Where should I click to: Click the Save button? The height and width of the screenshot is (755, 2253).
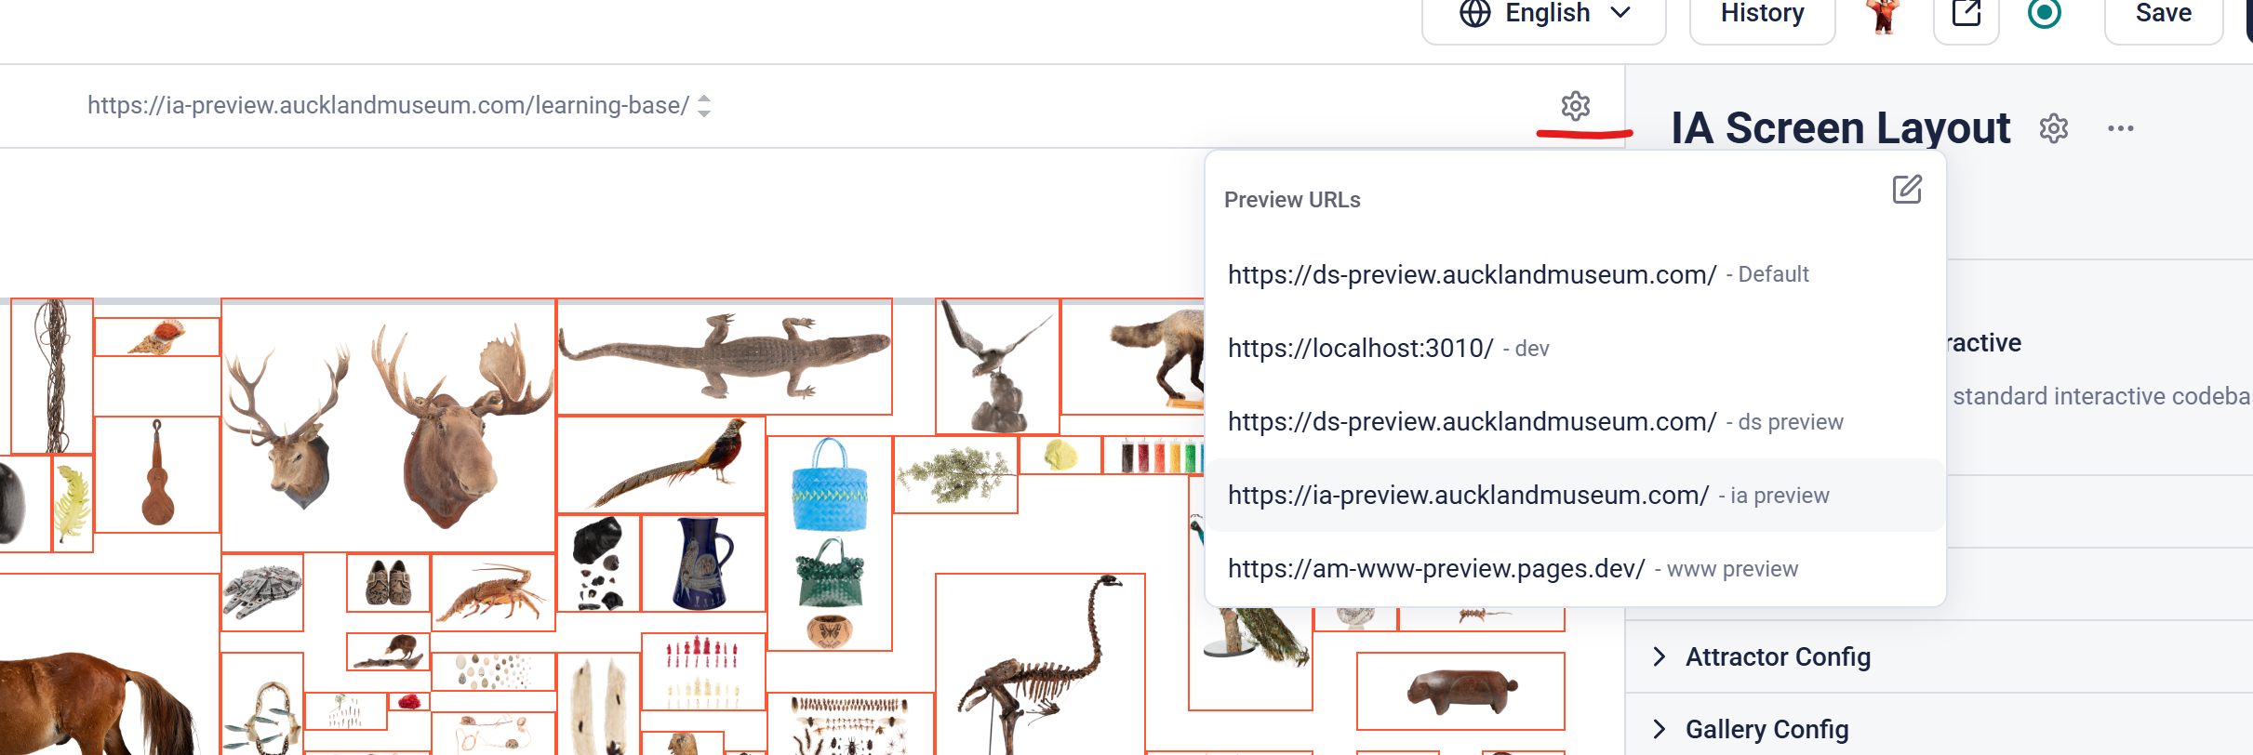(2163, 14)
